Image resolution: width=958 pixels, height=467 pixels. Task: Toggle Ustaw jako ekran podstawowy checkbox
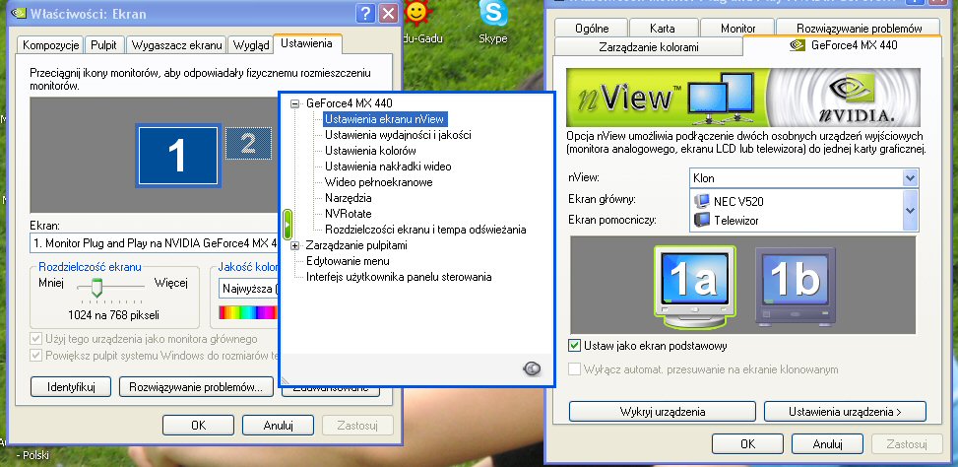574,346
